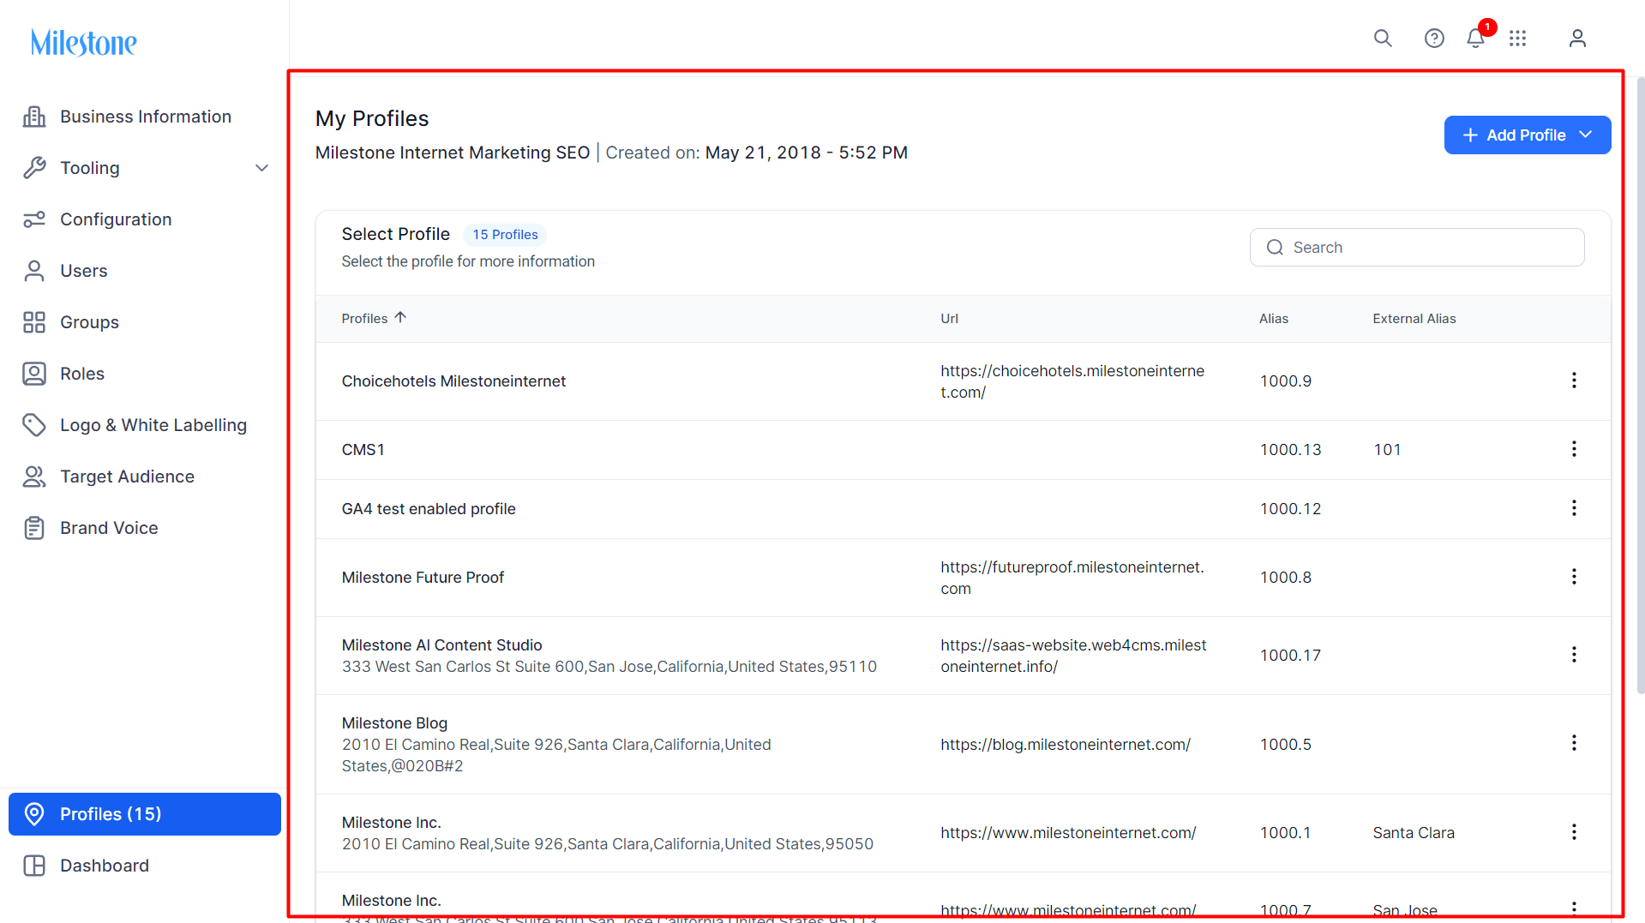Click external alias Santa Clara

[1414, 833]
